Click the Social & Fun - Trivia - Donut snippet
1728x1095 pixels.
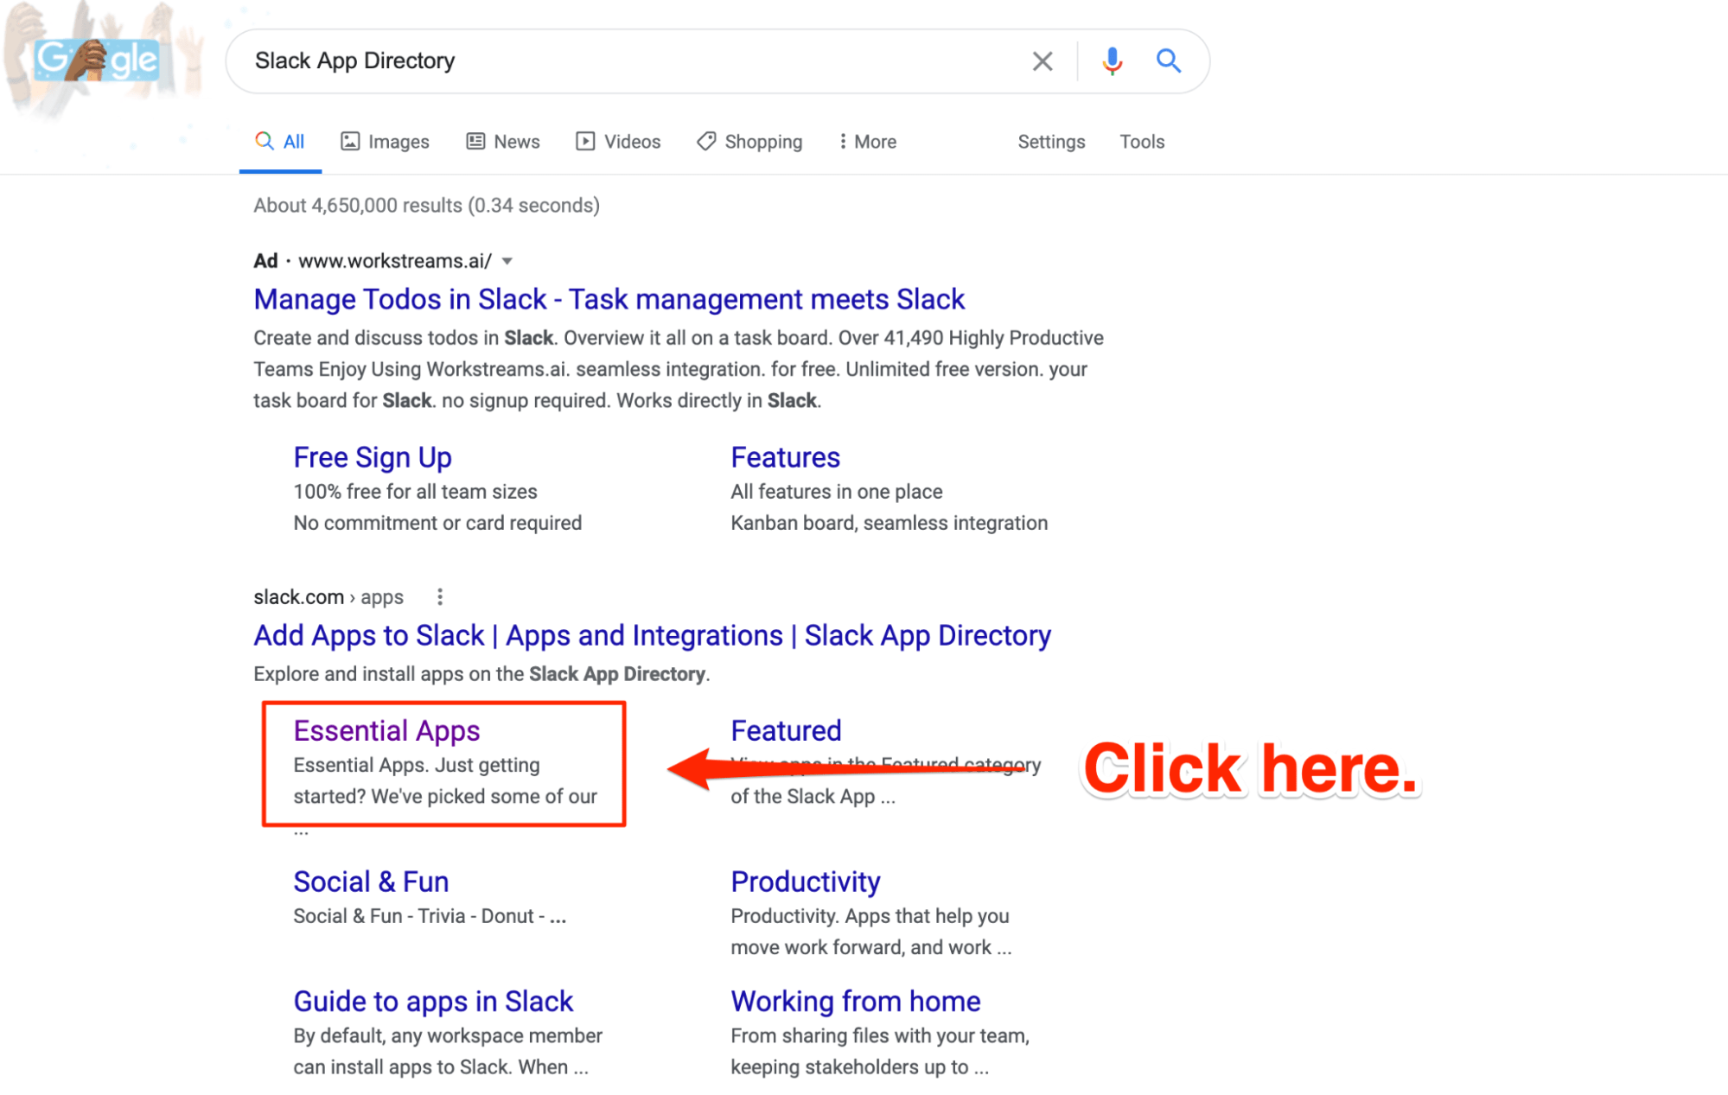click(x=430, y=916)
